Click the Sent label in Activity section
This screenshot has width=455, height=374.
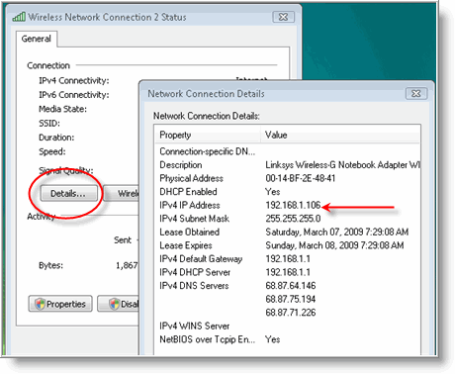123,239
